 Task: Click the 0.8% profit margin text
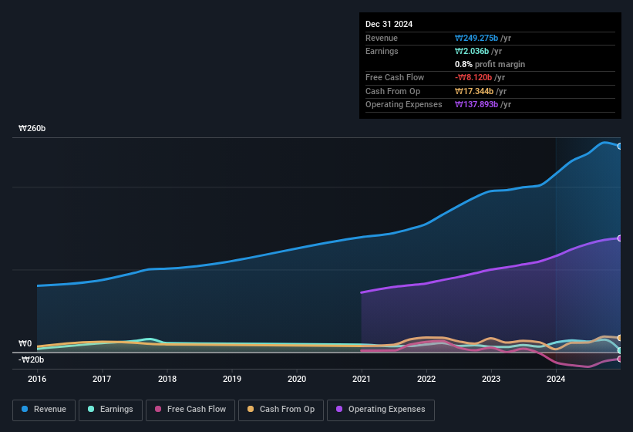(x=490, y=64)
